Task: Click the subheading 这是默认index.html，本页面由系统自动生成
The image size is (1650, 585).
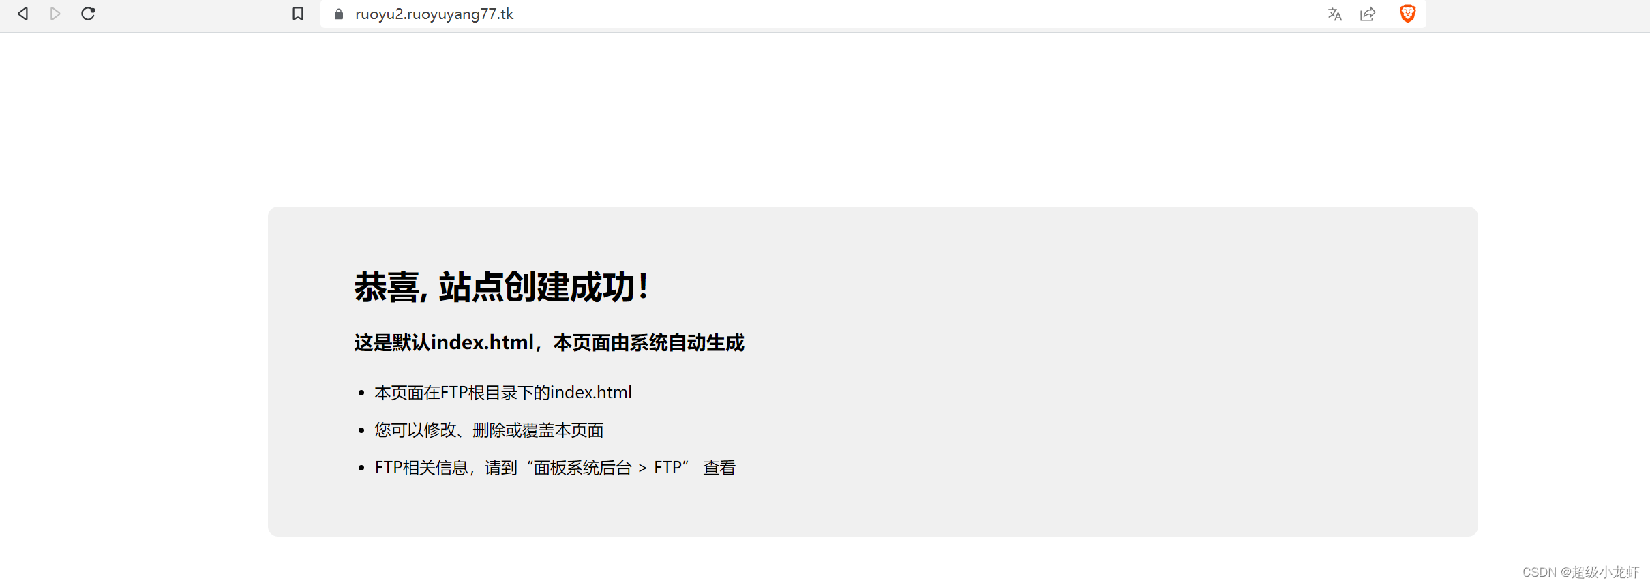Action: tap(549, 342)
